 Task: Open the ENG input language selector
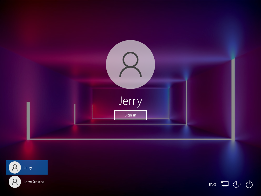(x=212, y=185)
